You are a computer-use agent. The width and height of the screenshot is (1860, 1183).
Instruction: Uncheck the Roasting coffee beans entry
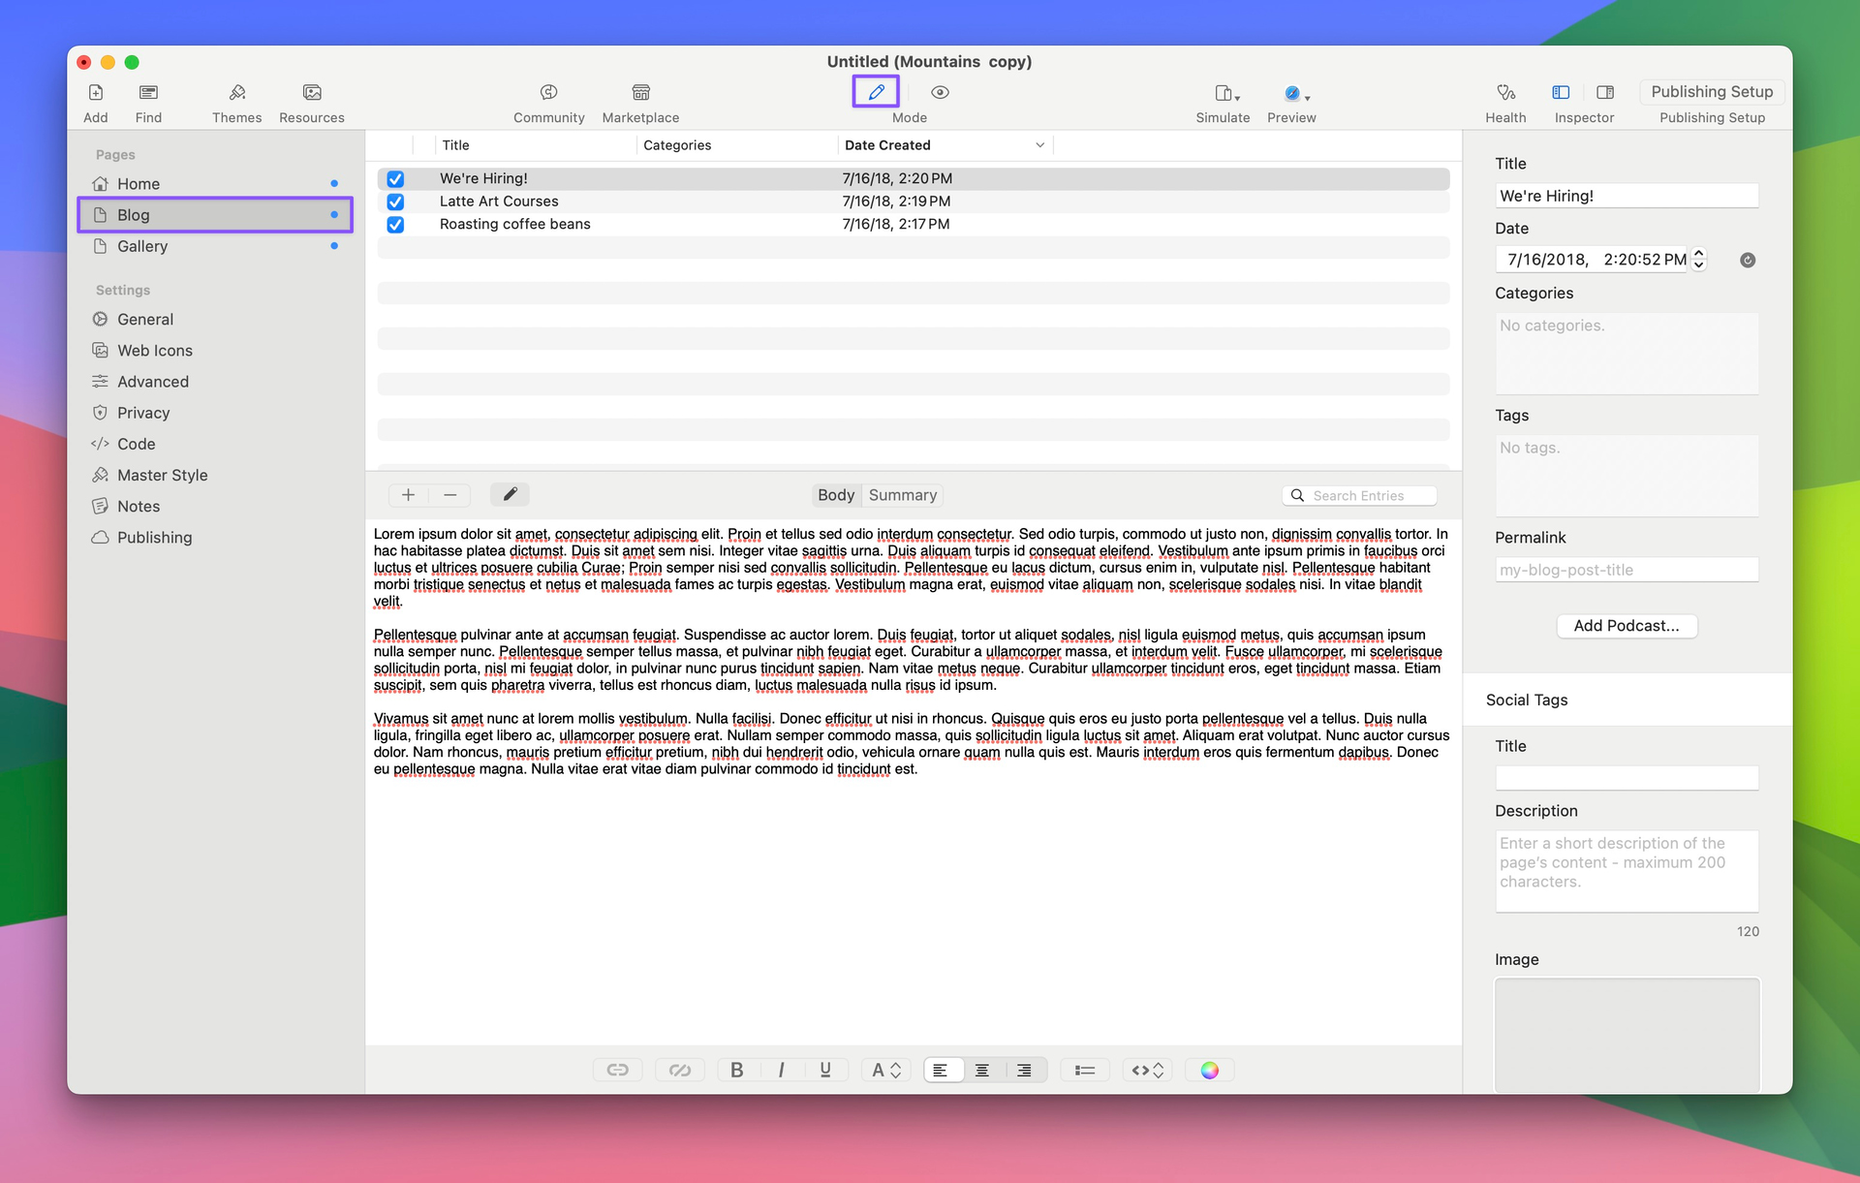pos(395,225)
